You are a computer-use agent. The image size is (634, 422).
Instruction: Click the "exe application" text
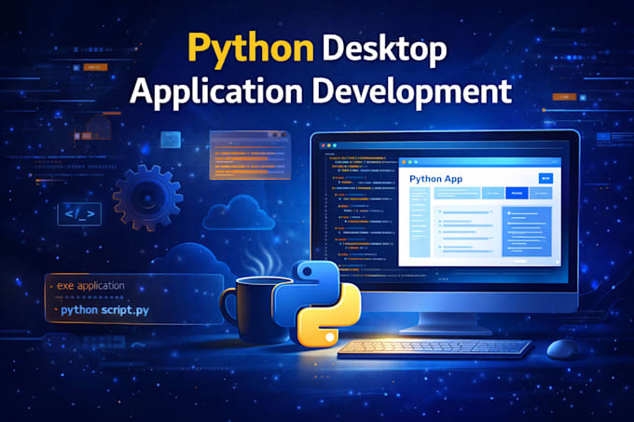click(90, 286)
